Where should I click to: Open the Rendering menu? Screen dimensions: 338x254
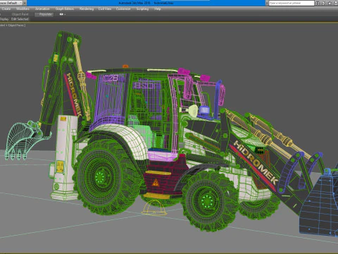tap(87, 9)
